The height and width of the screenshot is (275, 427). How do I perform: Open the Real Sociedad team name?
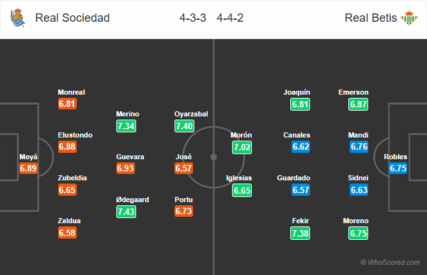coord(72,18)
